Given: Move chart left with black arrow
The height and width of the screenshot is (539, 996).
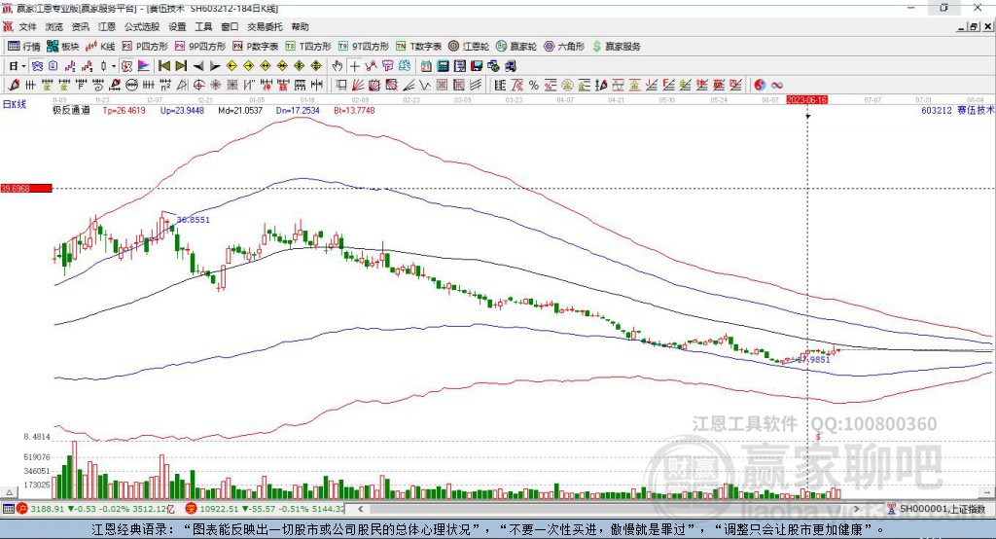Looking at the screenshot, I should point(198,66).
